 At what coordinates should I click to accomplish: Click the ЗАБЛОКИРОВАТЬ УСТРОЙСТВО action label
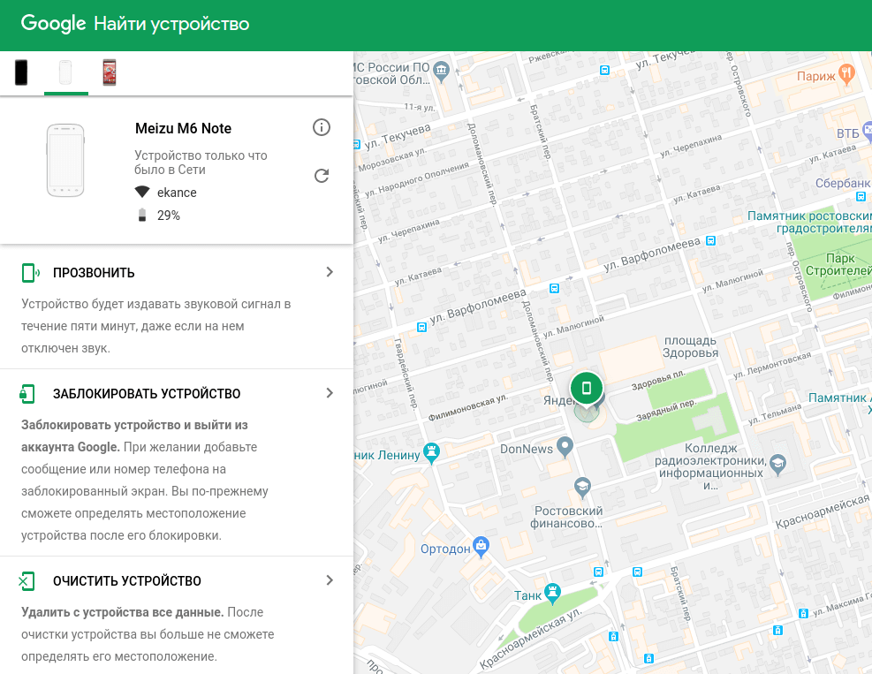click(x=147, y=394)
